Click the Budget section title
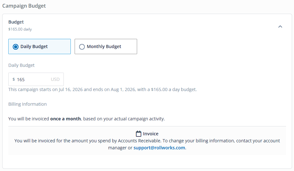 pos(16,22)
